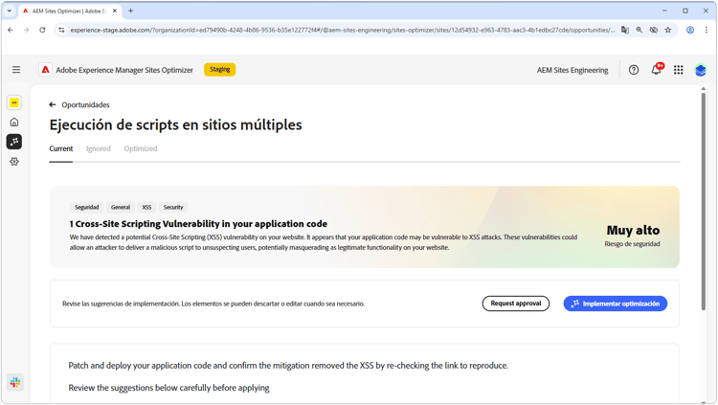Open the help question mark icon
The width and height of the screenshot is (718, 405).
click(x=634, y=70)
